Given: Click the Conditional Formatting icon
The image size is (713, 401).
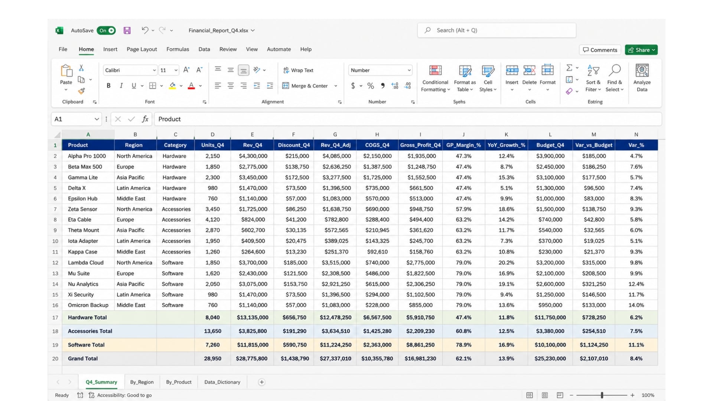Looking at the screenshot, I should coord(435,70).
